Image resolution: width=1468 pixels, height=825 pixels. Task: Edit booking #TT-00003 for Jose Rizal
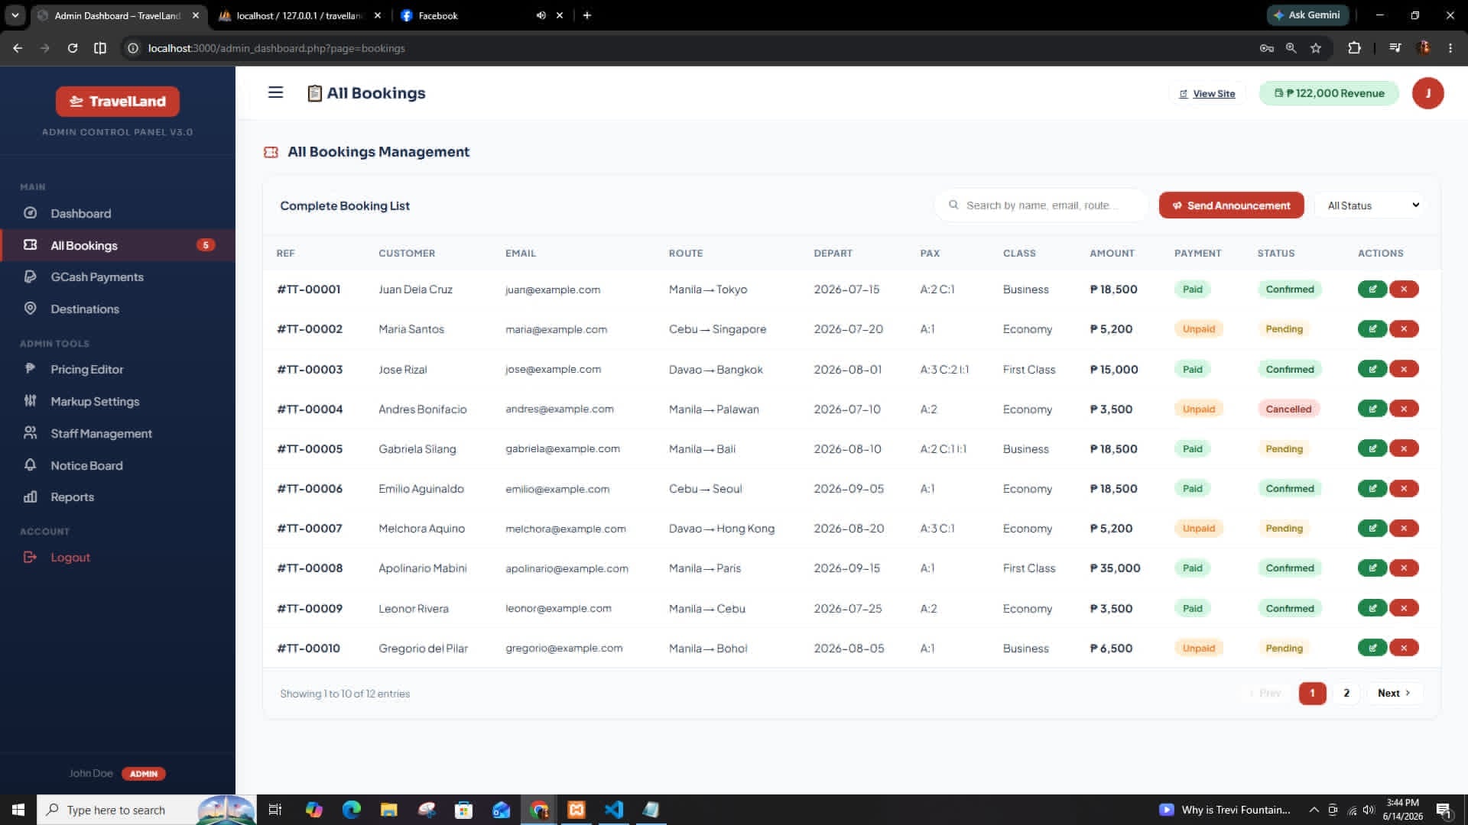point(1372,369)
